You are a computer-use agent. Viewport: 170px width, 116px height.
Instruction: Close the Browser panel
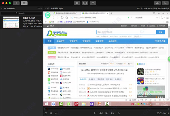[2, 8]
